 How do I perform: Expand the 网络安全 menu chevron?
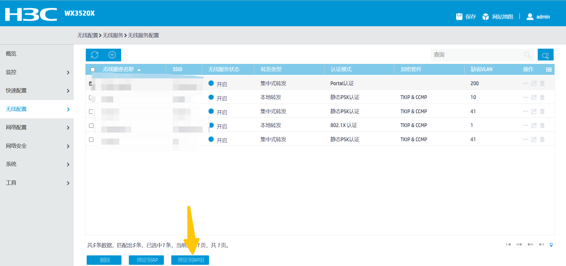click(x=68, y=146)
